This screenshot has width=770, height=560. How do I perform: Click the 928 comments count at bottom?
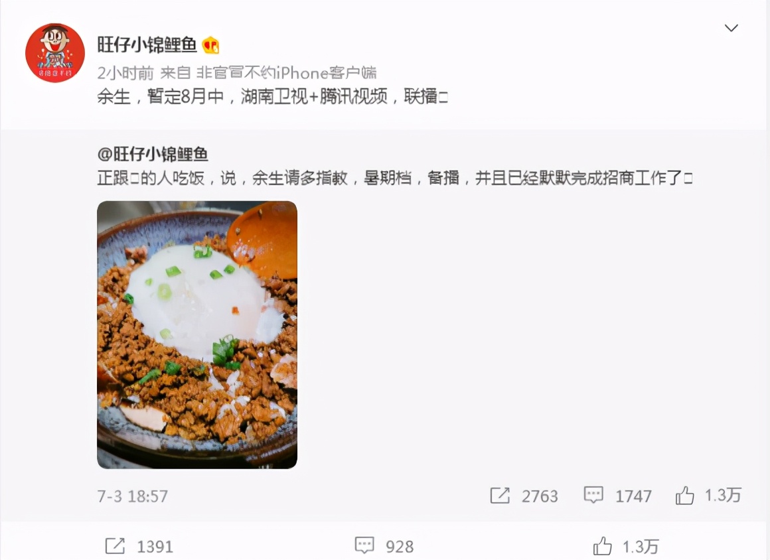click(x=400, y=546)
